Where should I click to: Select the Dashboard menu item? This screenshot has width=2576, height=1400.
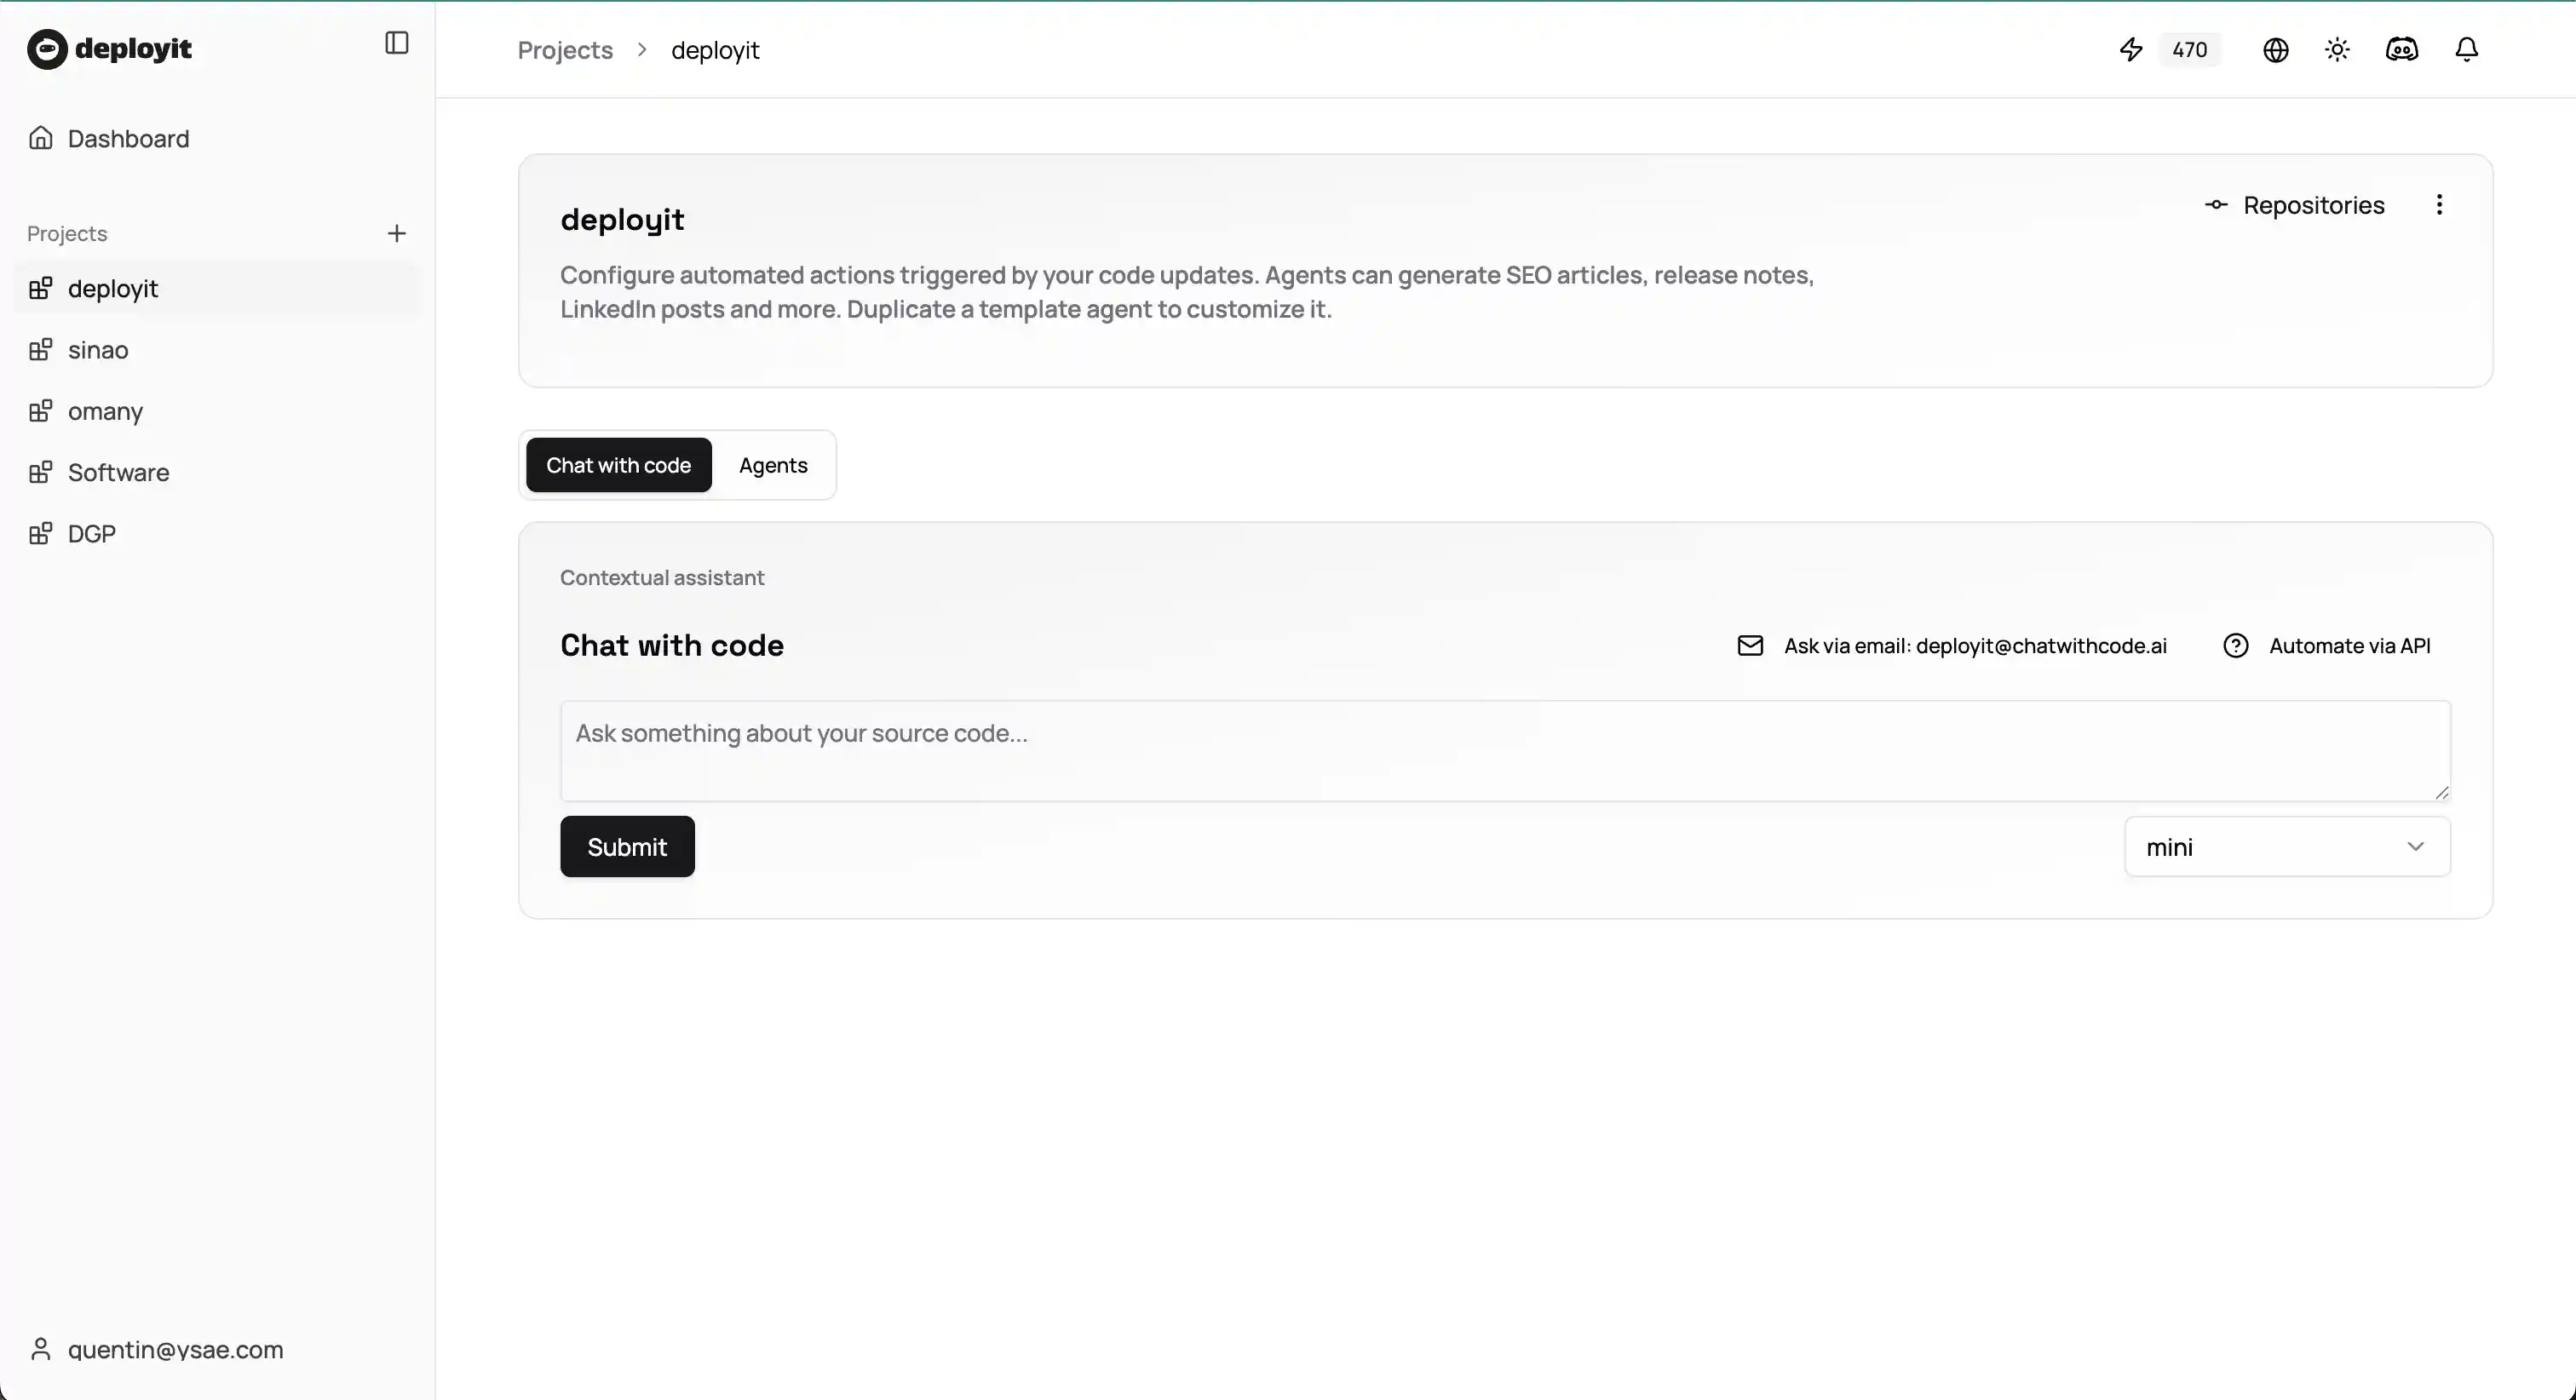pyautogui.click(x=128, y=137)
